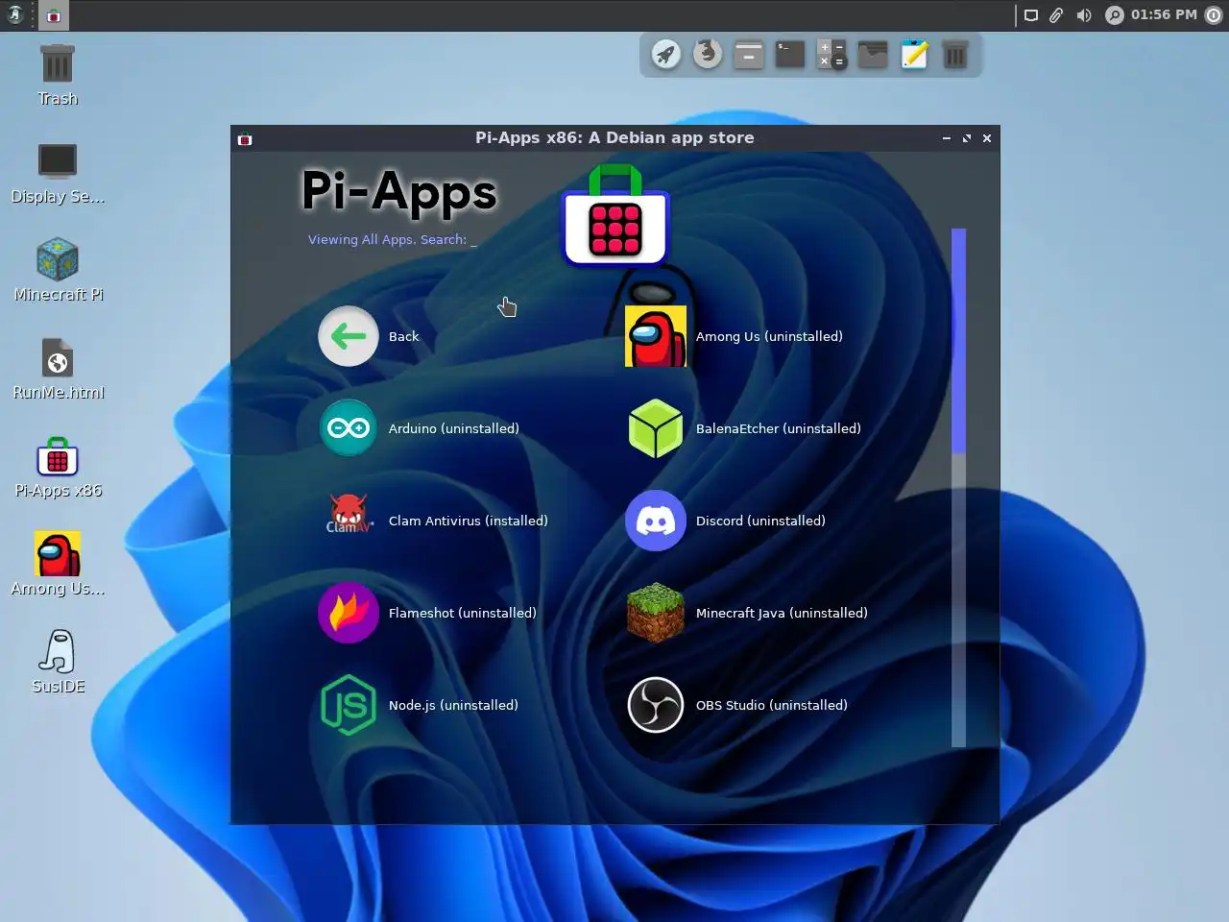1229x922 pixels.
Task: Open the RunMe.html desktop file
Action: (x=58, y=369)
